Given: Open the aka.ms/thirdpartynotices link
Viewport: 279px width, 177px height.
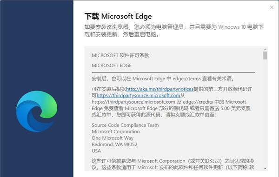Looking at the screenshot, I should (x=160, y=89).
